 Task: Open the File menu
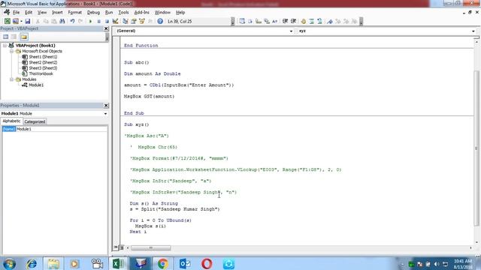click(16, 12)
